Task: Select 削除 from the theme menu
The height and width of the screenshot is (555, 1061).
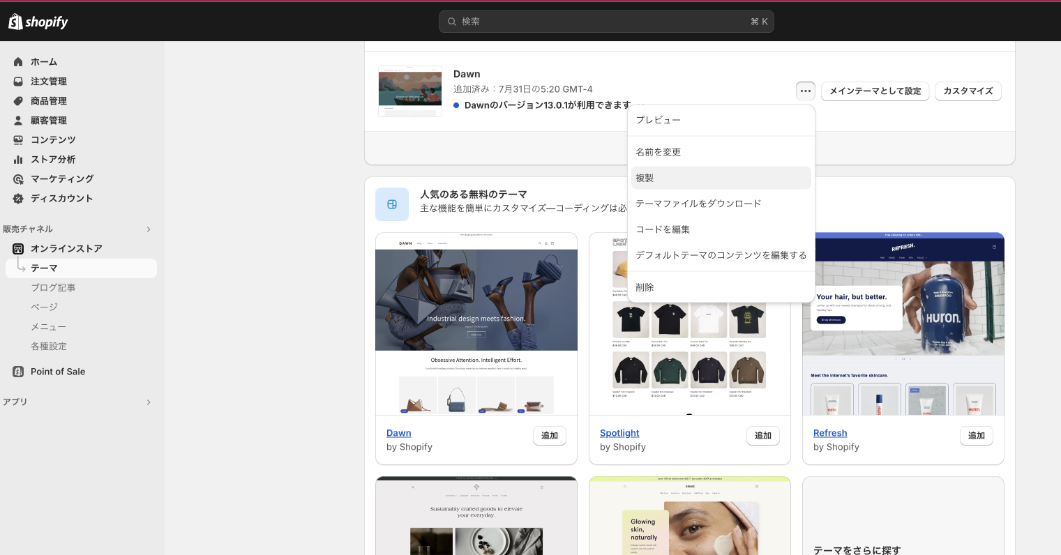Action: 645,287
